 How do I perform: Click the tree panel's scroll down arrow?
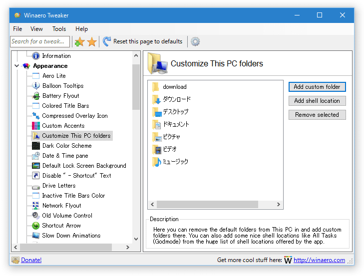(x=136, y=239)
